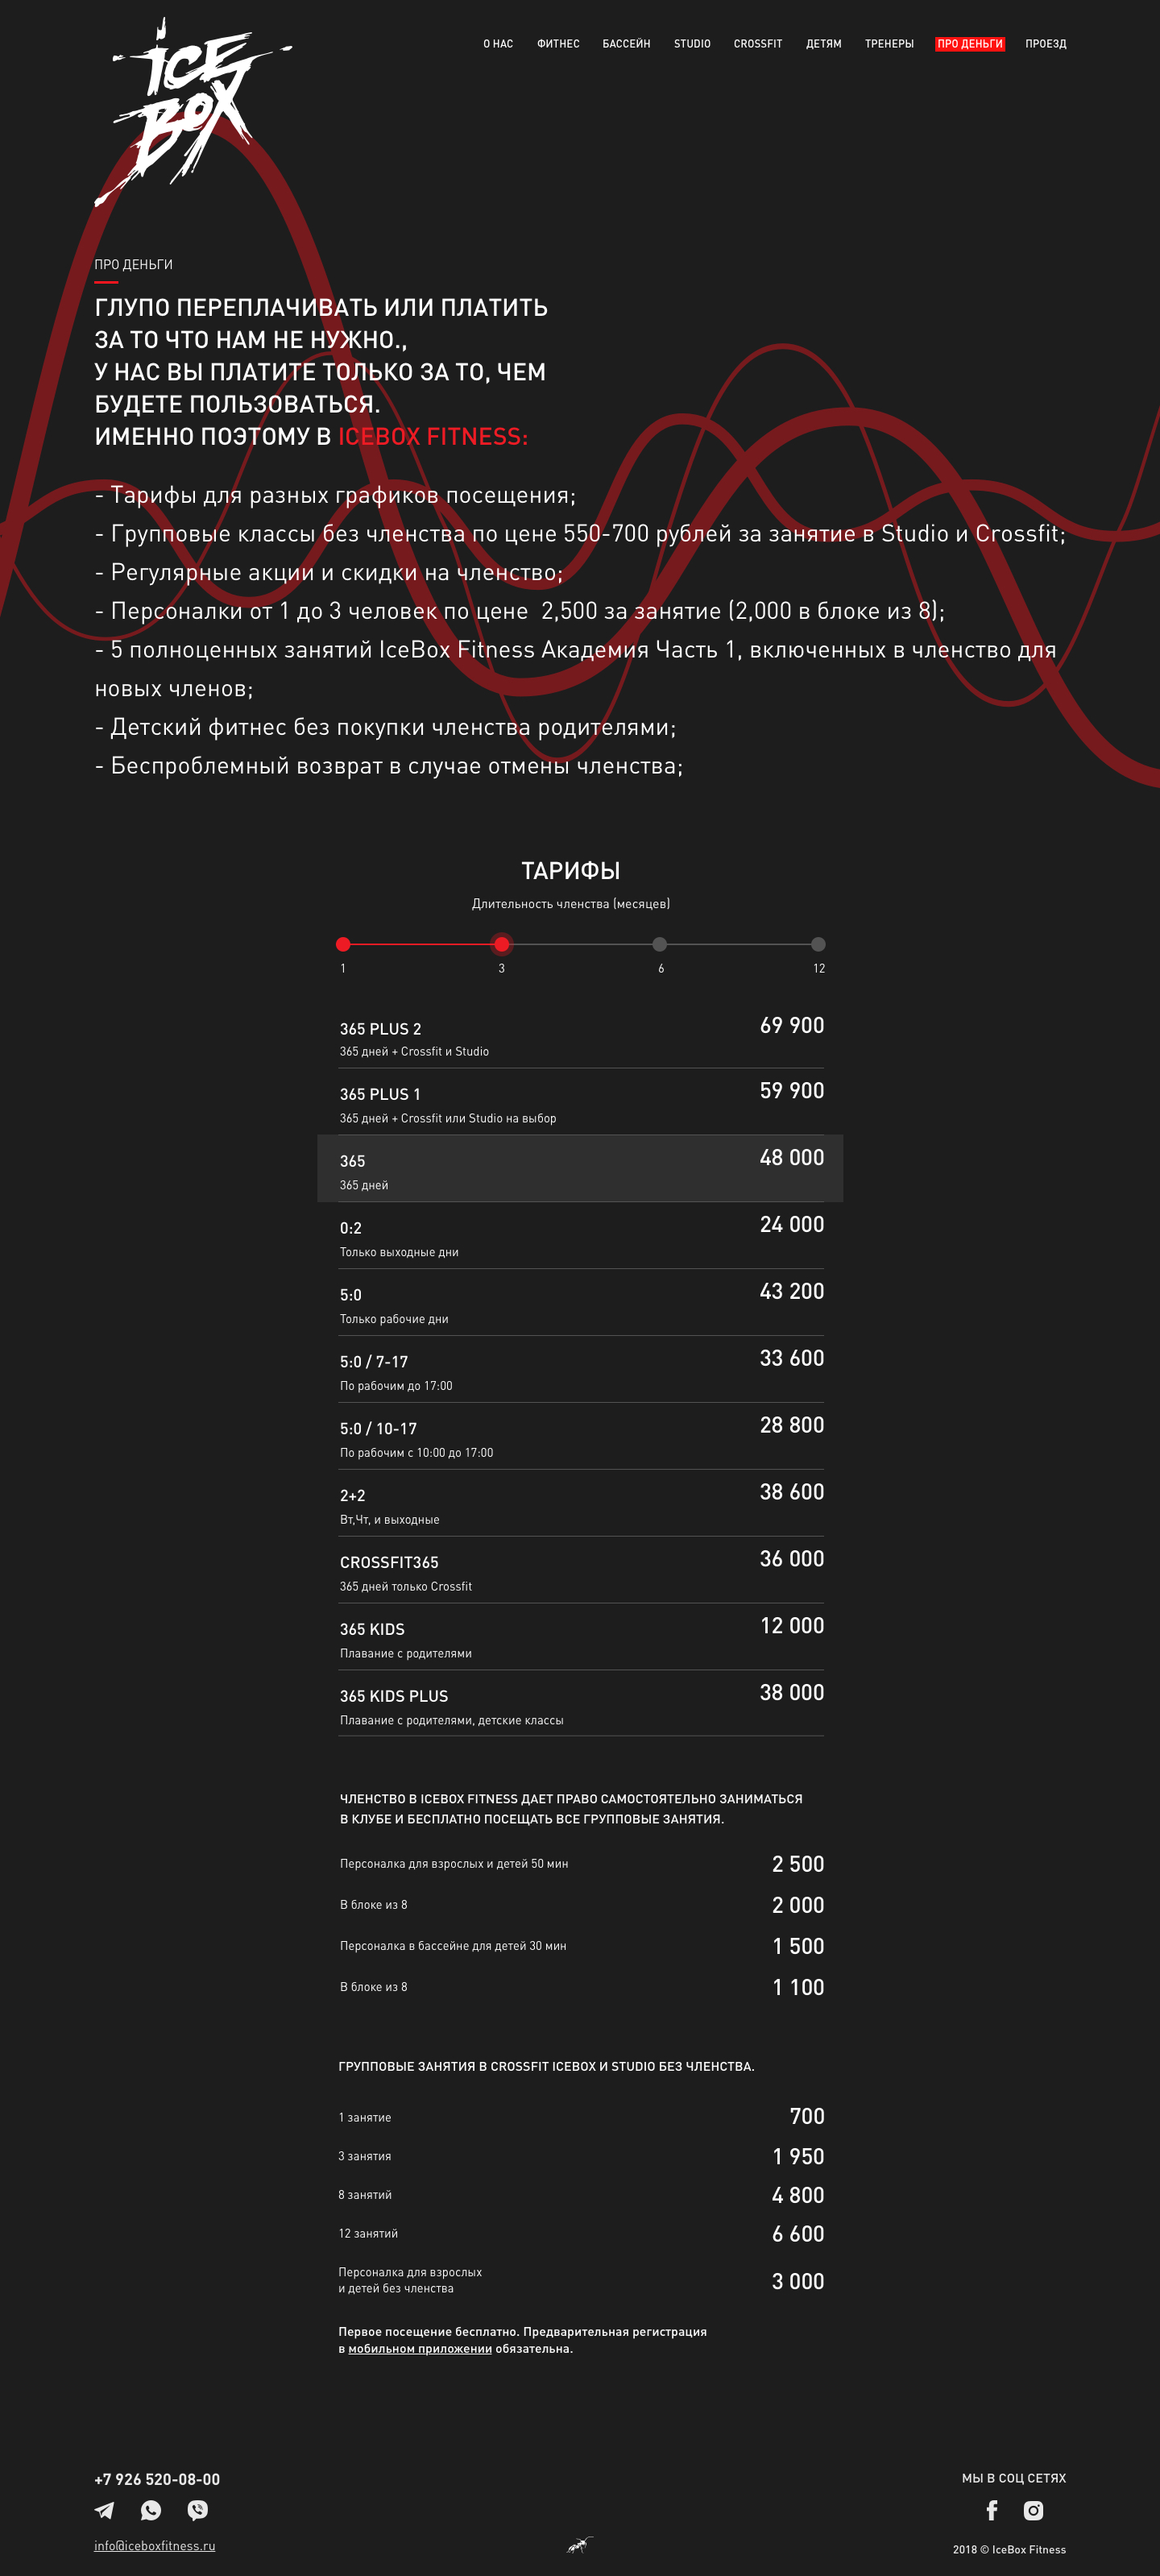
Task: Select the highlighted 365 tariff row
Action: [580, 1169]
